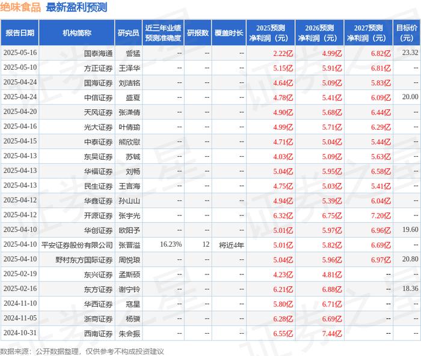Click the 近三年业绩预测准确度 header
Screen dimensions: 421x356
pyautogui.click(x=163, y=32)
